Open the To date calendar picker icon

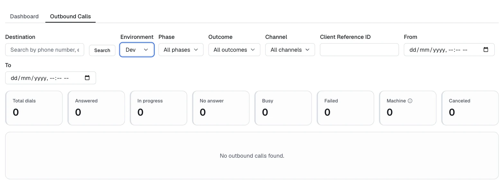coord(87,78)
